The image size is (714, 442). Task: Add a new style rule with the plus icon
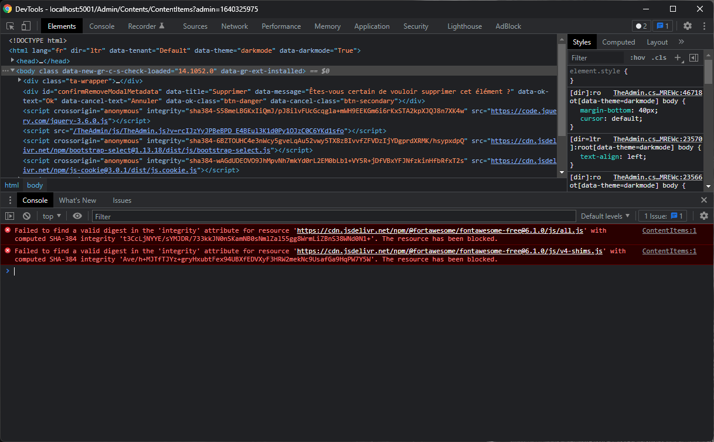point(677,57)
